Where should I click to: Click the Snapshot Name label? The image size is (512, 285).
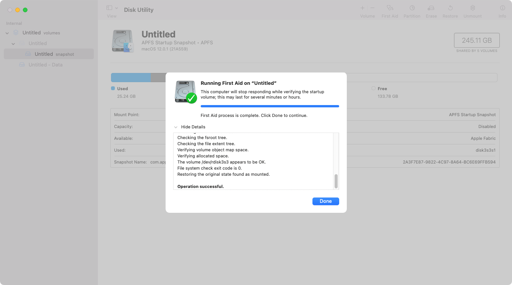pyautogui.click(x=130, y=162)
